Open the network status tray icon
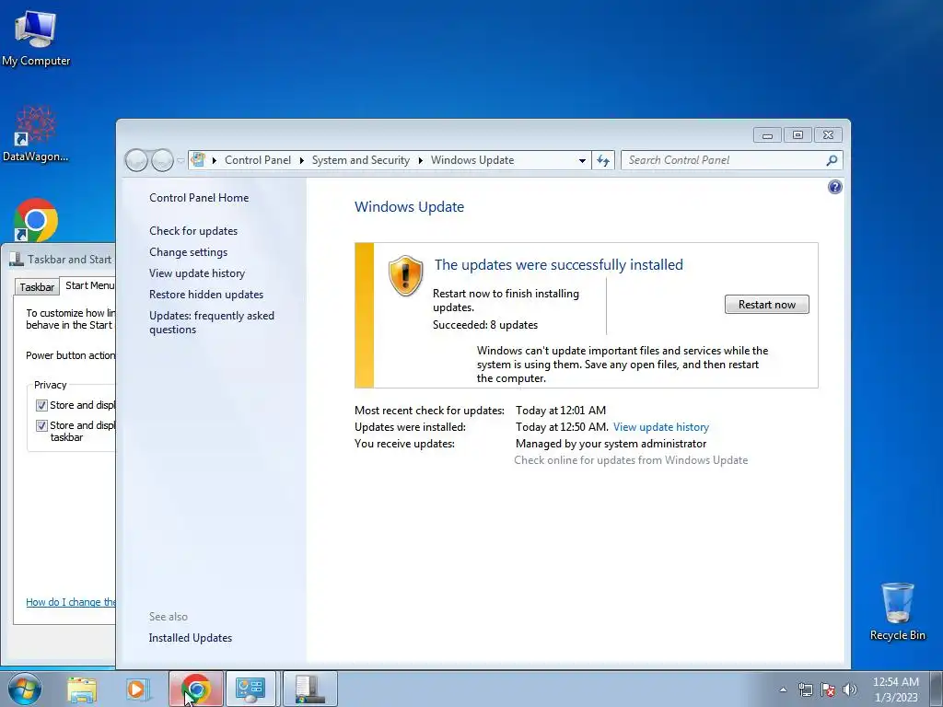943x707 pixels. coord(805,690)
